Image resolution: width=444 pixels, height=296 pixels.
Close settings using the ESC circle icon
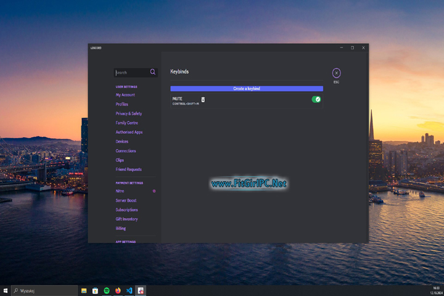[336, 73]
